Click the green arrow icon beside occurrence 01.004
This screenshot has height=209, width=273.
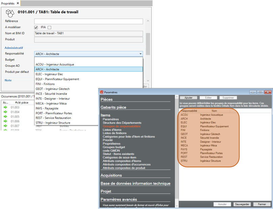click(x=5, y=112)
